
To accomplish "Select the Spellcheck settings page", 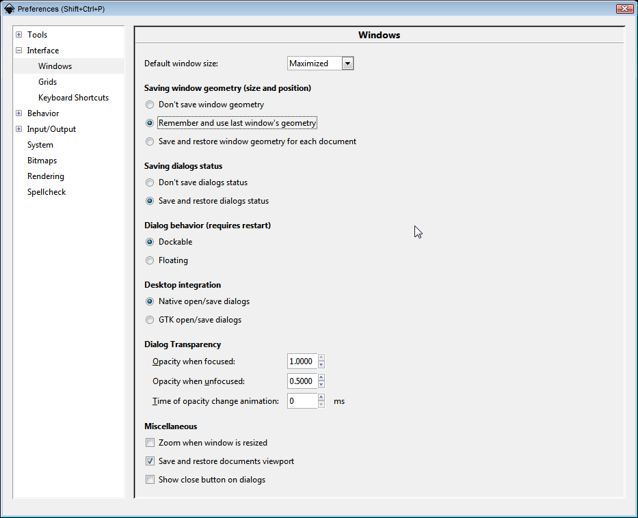I will click(x=46, y=191).
